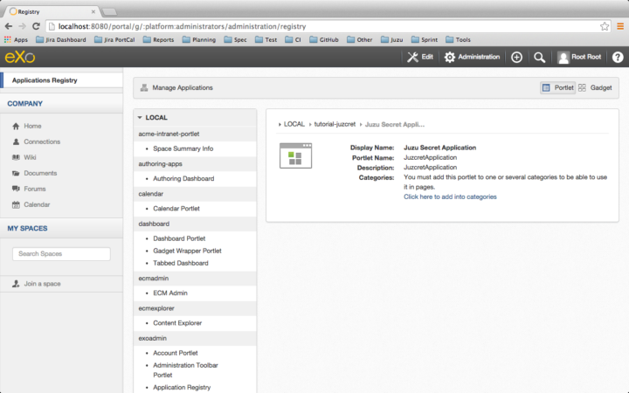629x393 pixels.
Task: Bookmark this page with star icon
Action: pos(604,26)
